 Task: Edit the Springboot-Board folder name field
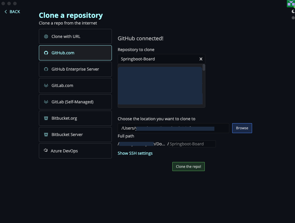(x=192, y=144)
